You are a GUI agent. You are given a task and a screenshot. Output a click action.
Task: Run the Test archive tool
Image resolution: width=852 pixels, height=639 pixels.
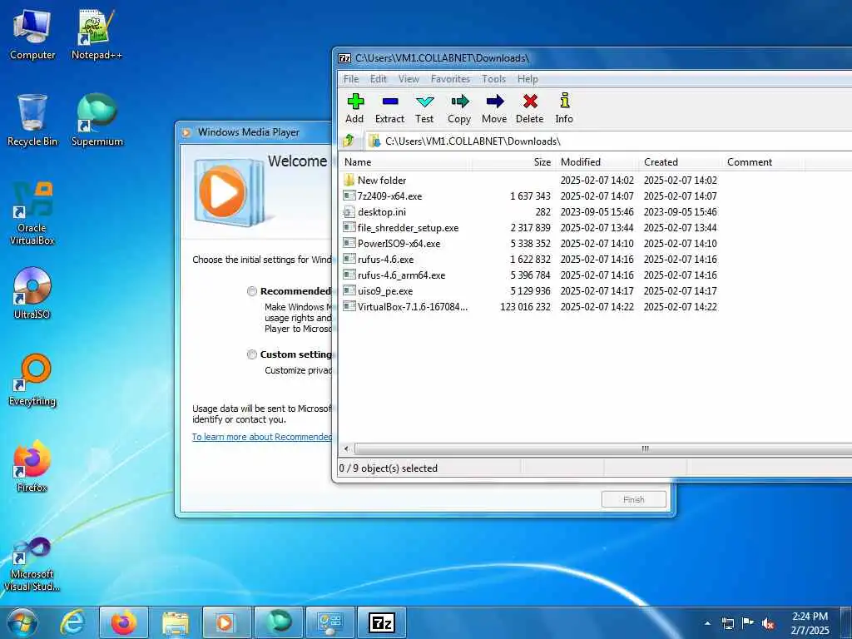(x=424, y=108)
